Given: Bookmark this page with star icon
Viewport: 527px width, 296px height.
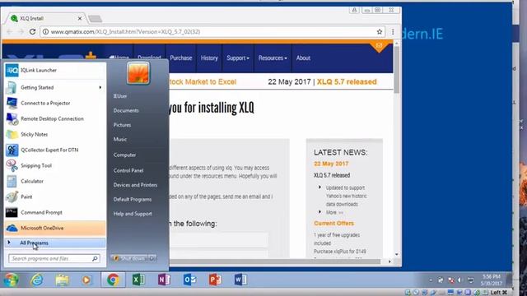Looking at the screenshot, I should point(380,31).
